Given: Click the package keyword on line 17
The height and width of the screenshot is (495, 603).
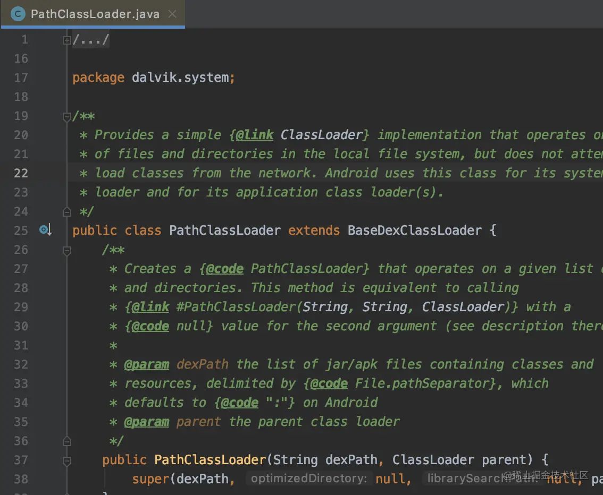Looking at the screenshot, I should [x=98, y=78].
